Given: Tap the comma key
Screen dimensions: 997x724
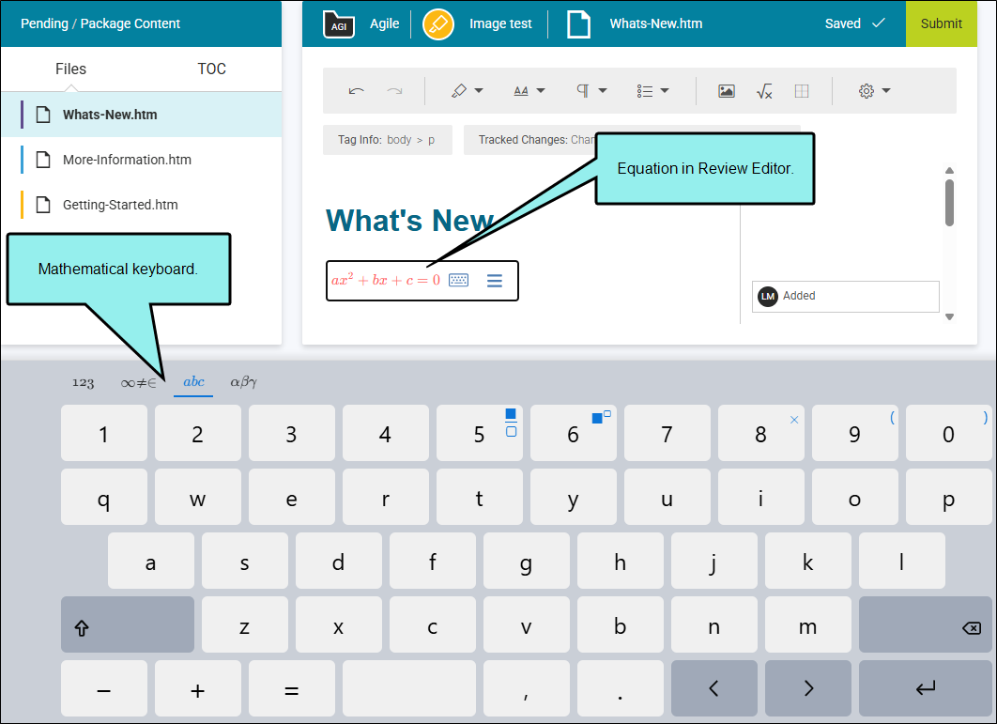Looking at the screenshot, I should (x=527, y=688).
